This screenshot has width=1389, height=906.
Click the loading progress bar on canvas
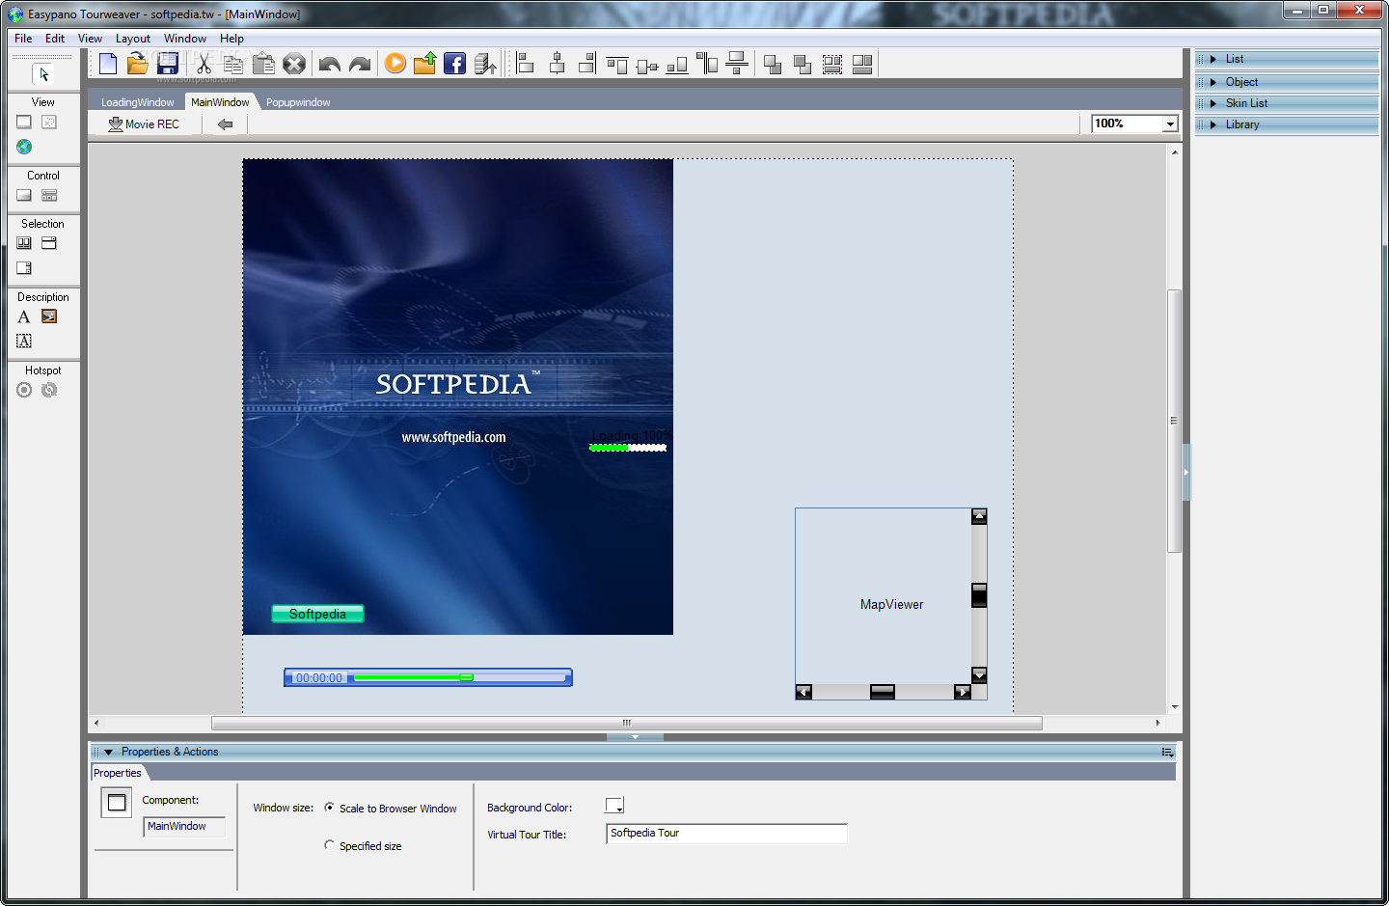pos(628,448)
